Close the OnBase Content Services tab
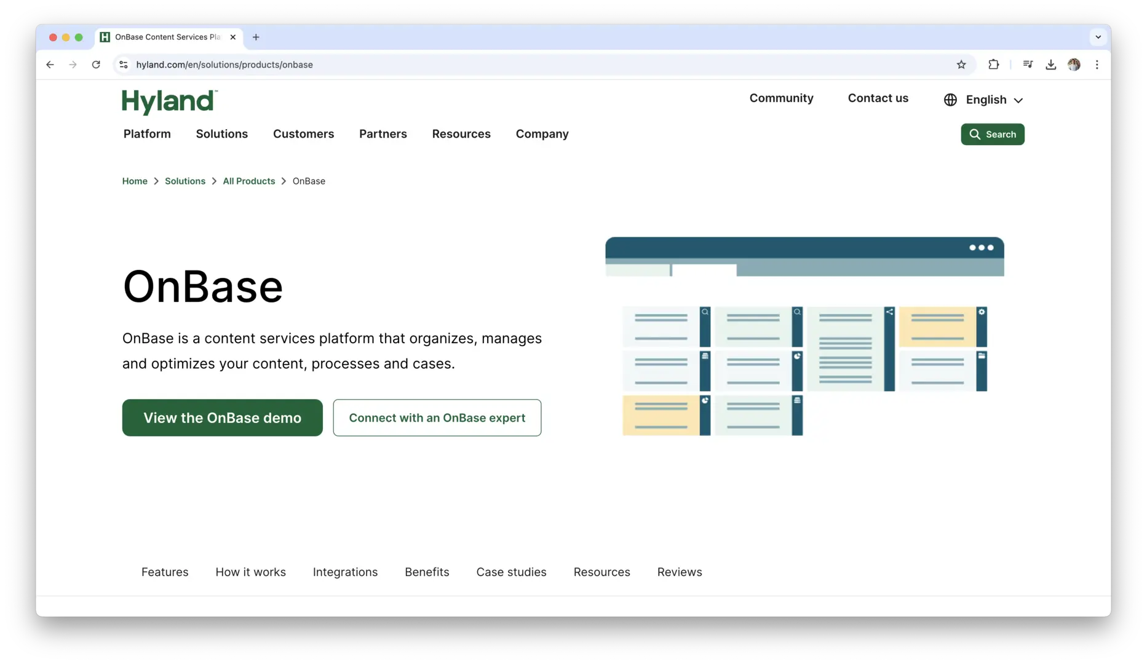This screenshot has width=1147, height=664. click(233, 37)
